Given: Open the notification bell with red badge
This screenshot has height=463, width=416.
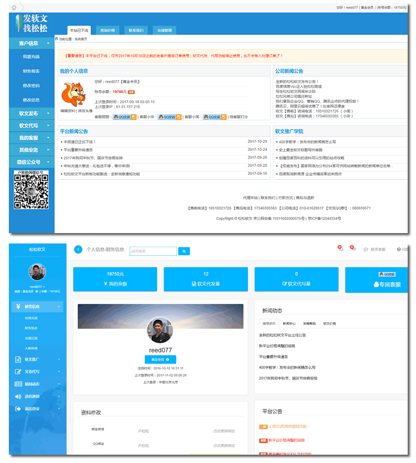Looking at the screenshot, I should pyautogui.click(x=341, y=249).
